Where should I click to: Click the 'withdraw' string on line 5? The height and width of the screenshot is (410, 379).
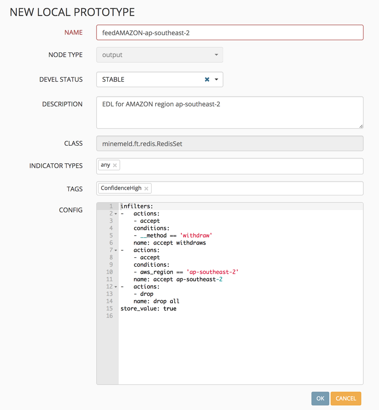pos(195,236)
